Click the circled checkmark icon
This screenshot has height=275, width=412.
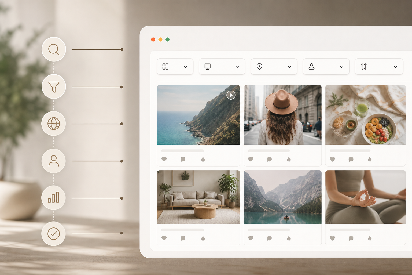[54, 234]
